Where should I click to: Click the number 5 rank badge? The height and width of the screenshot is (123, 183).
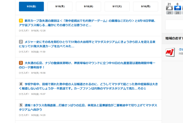click(21, 105)
